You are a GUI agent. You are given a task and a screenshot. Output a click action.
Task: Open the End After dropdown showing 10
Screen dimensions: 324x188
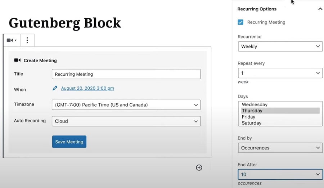click(x=280, y=175)
